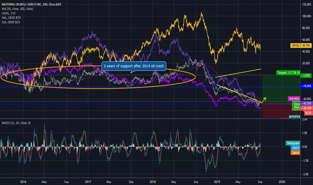The height and width of the screenshot is (185, 313).
Task: Click the 2018 time axis label
Action: [152, 182]
